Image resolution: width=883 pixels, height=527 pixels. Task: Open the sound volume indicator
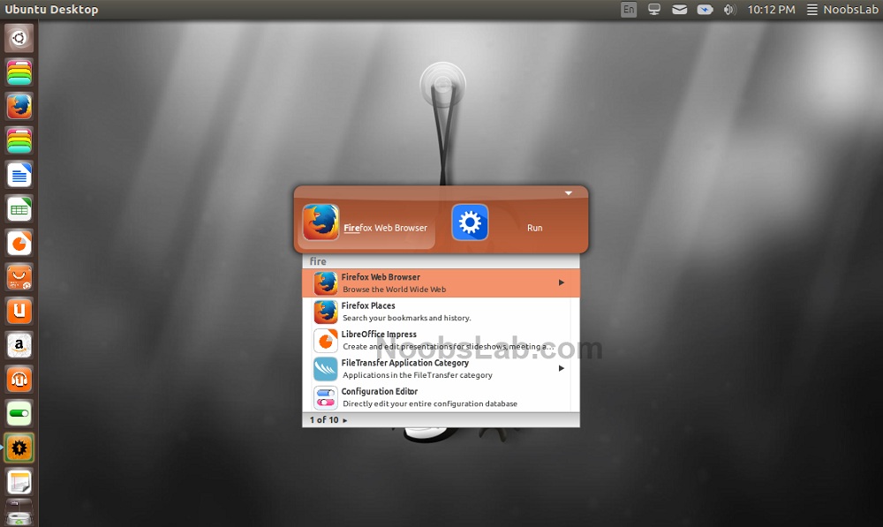point(729,10)
